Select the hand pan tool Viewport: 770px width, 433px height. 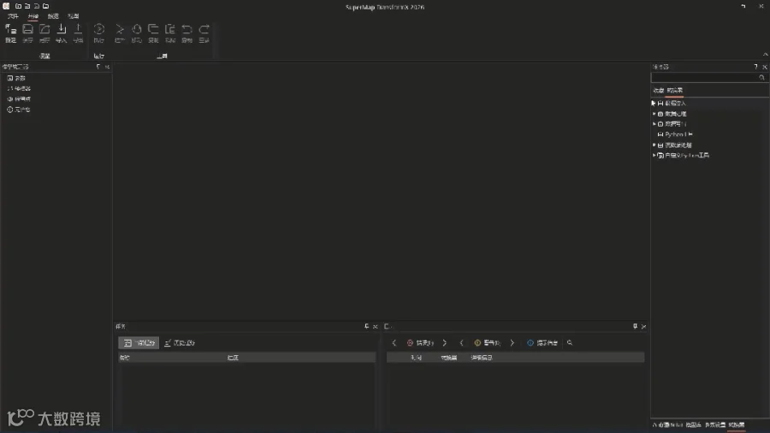[137, 29]
